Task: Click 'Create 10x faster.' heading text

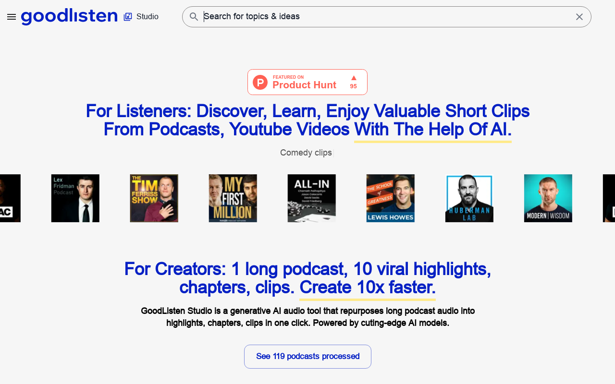Action: click(x=368, y=288)
